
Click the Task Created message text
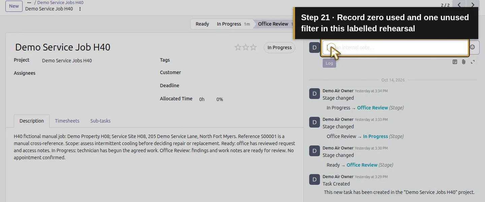click(x=336, y=184)
